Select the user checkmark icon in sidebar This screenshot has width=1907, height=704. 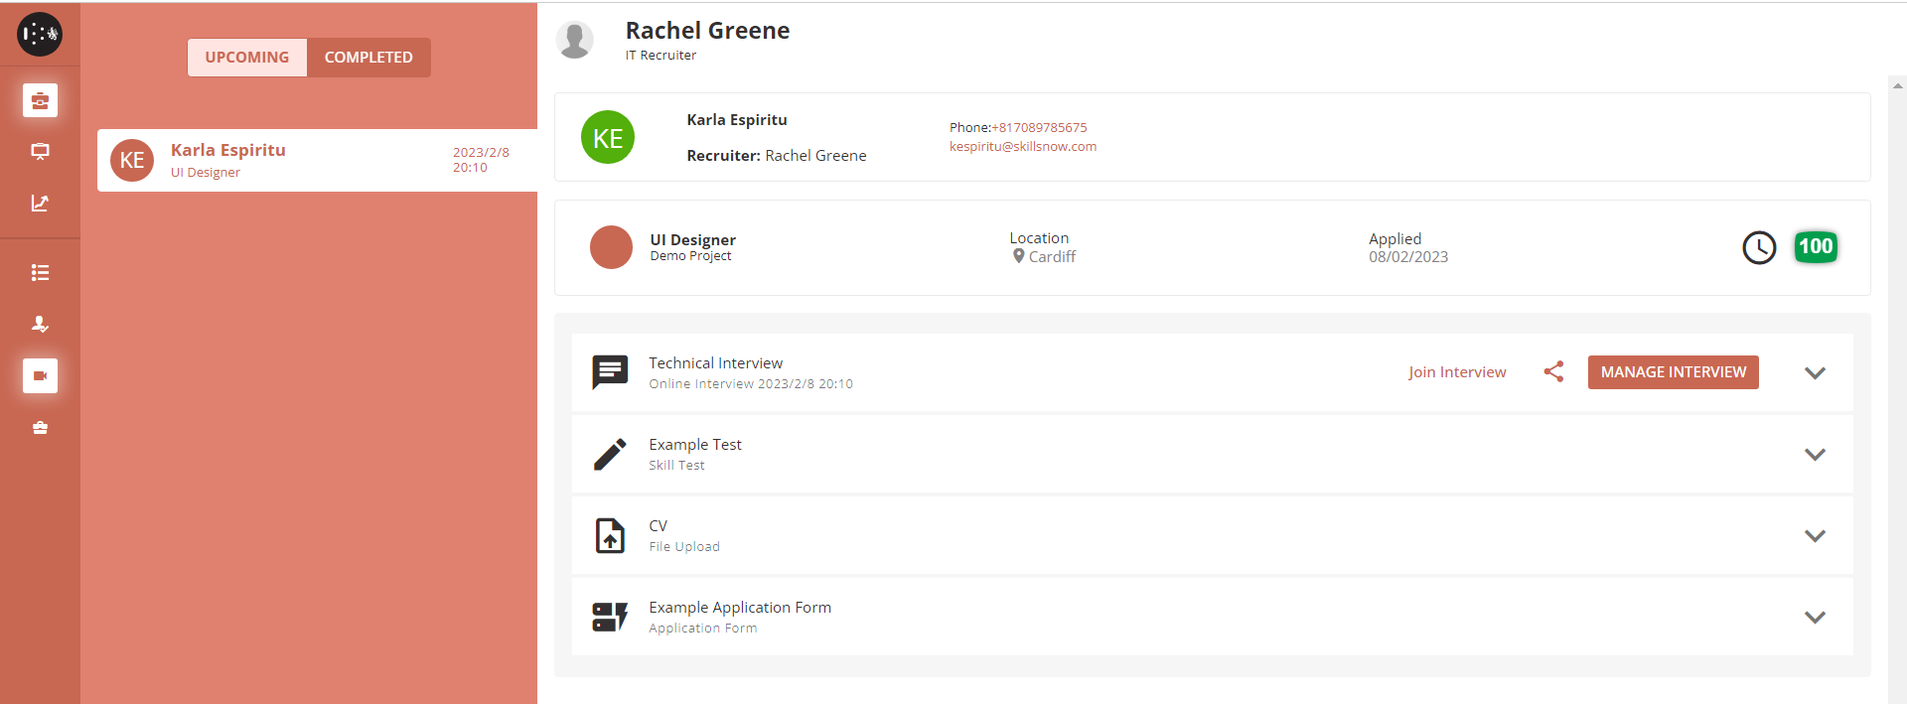(40, 324)
